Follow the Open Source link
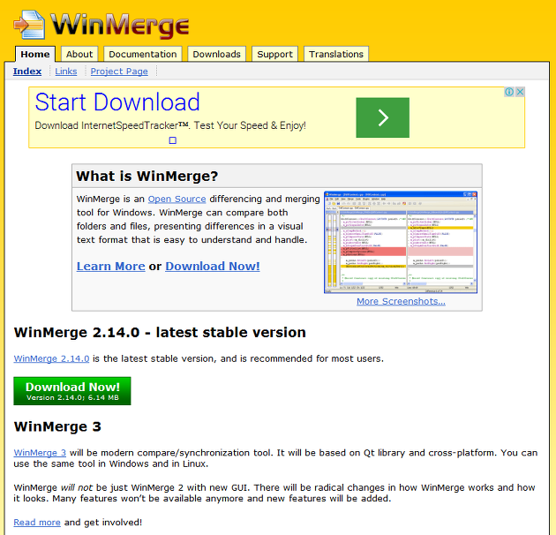This screenshot has height=535, width=556. point(177,199)
